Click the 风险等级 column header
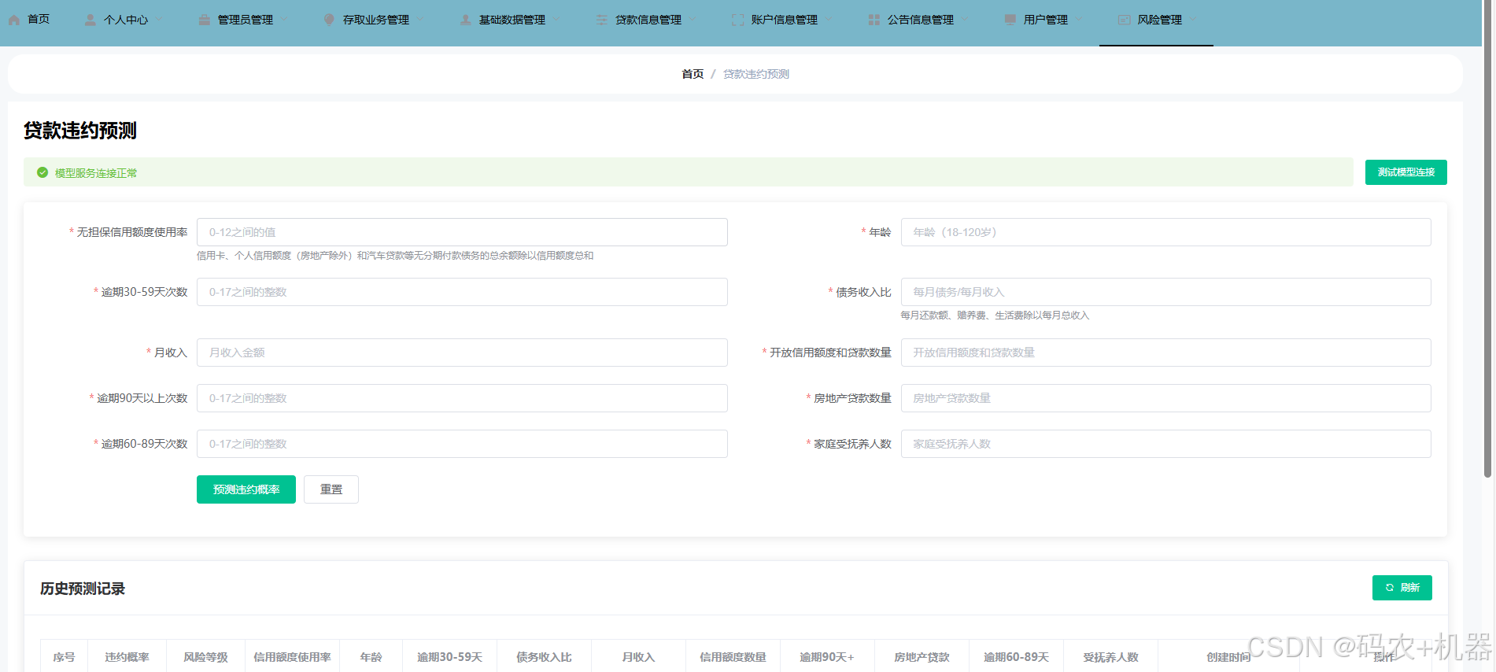 pos(205,657)
